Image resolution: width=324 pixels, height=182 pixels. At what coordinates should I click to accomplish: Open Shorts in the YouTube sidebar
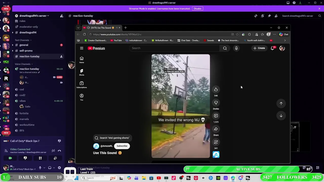82,72
